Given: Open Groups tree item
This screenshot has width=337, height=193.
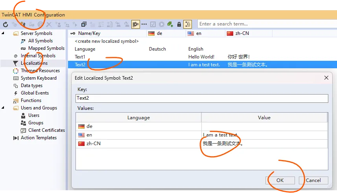Looking at the screenshot, I should [36, 123].
